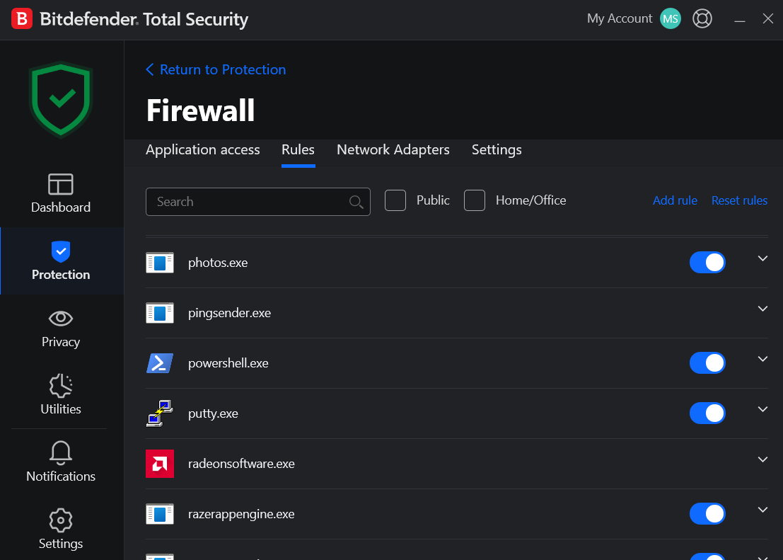Click the green shield status icon
The image size is (783, 560).
click(x=61, y=99)
